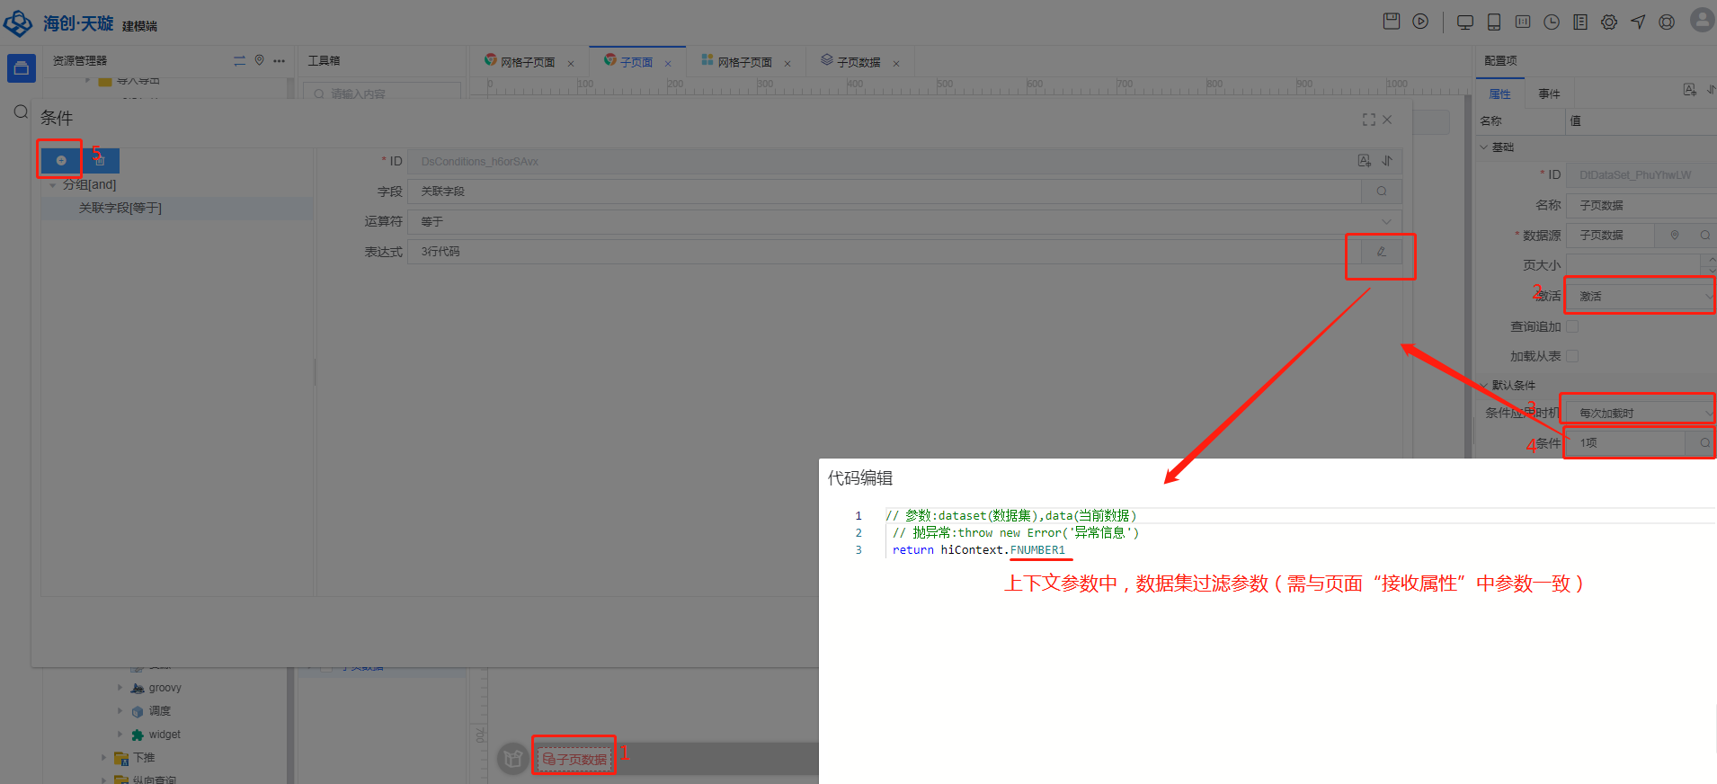This screenshot has width=1717, height=784.
Task: Open the 条件应用时机 dropdown
Action: click(1641, 413)
